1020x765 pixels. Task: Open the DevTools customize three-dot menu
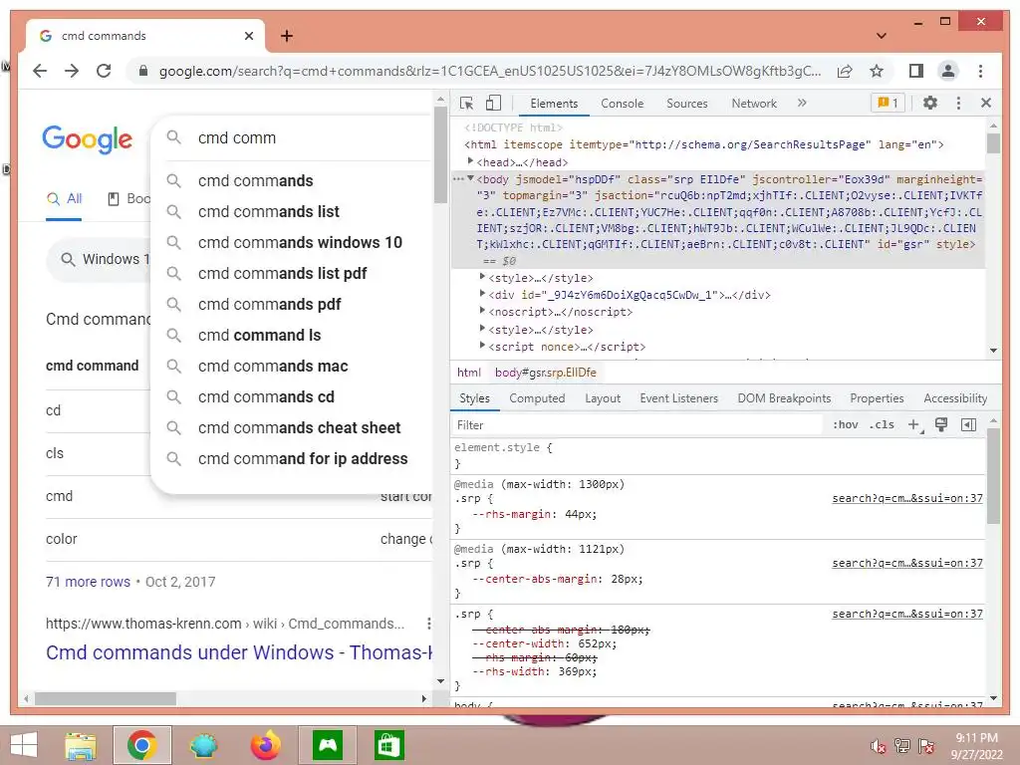pyautogui.click(x=958, y=103)
